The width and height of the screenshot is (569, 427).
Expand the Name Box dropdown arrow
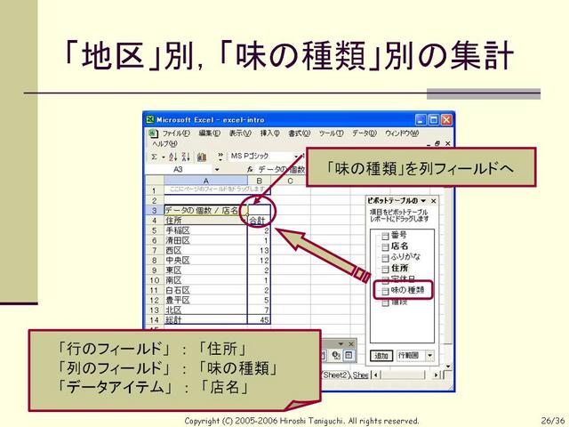pyautogui.click(x=217, y=169)
